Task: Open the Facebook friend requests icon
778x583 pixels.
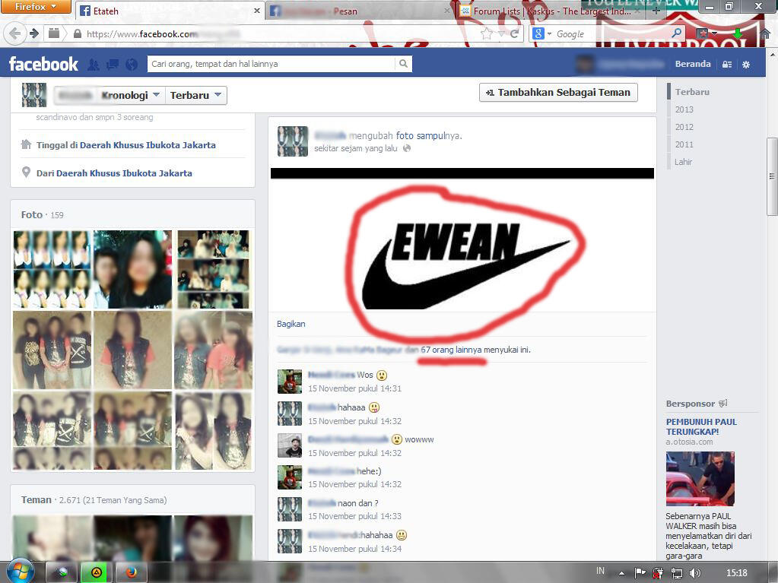Action: pyautogui.click(x=94, y=64)
